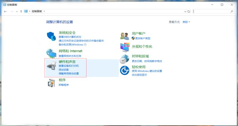Click the search box in Control Panel
Image resolution: width=238 pixels, height=126 pixels.
[x=214, y=11]
